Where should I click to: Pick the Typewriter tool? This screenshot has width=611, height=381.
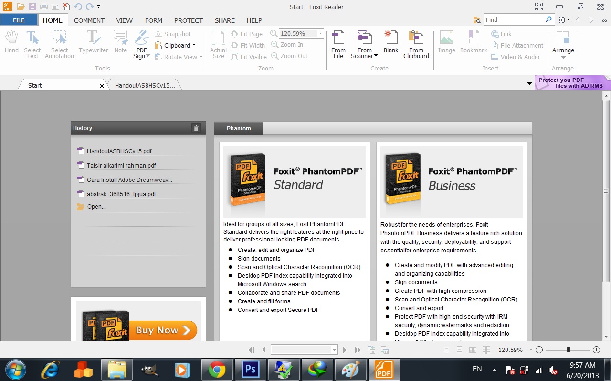coord(94,42)
